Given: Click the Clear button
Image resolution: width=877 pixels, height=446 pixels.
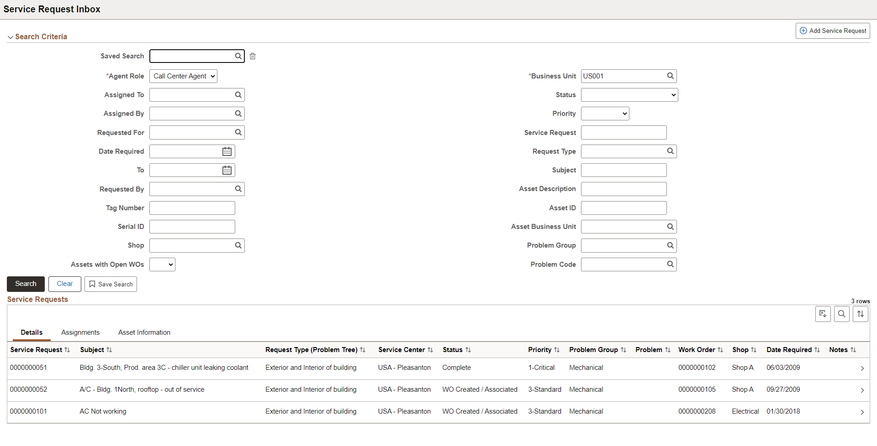Looking at the screenshot, I should [x=65, y=284].
